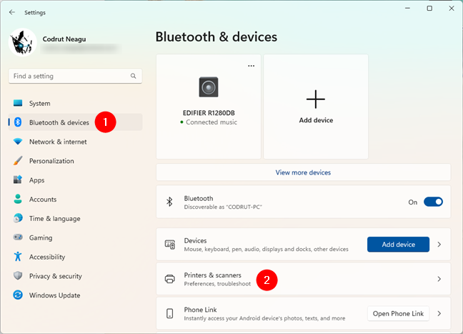Click the Phone Link phone icon
Image resolution: width=463 pixels, height=334 pixels.
[x=170, y=313]
